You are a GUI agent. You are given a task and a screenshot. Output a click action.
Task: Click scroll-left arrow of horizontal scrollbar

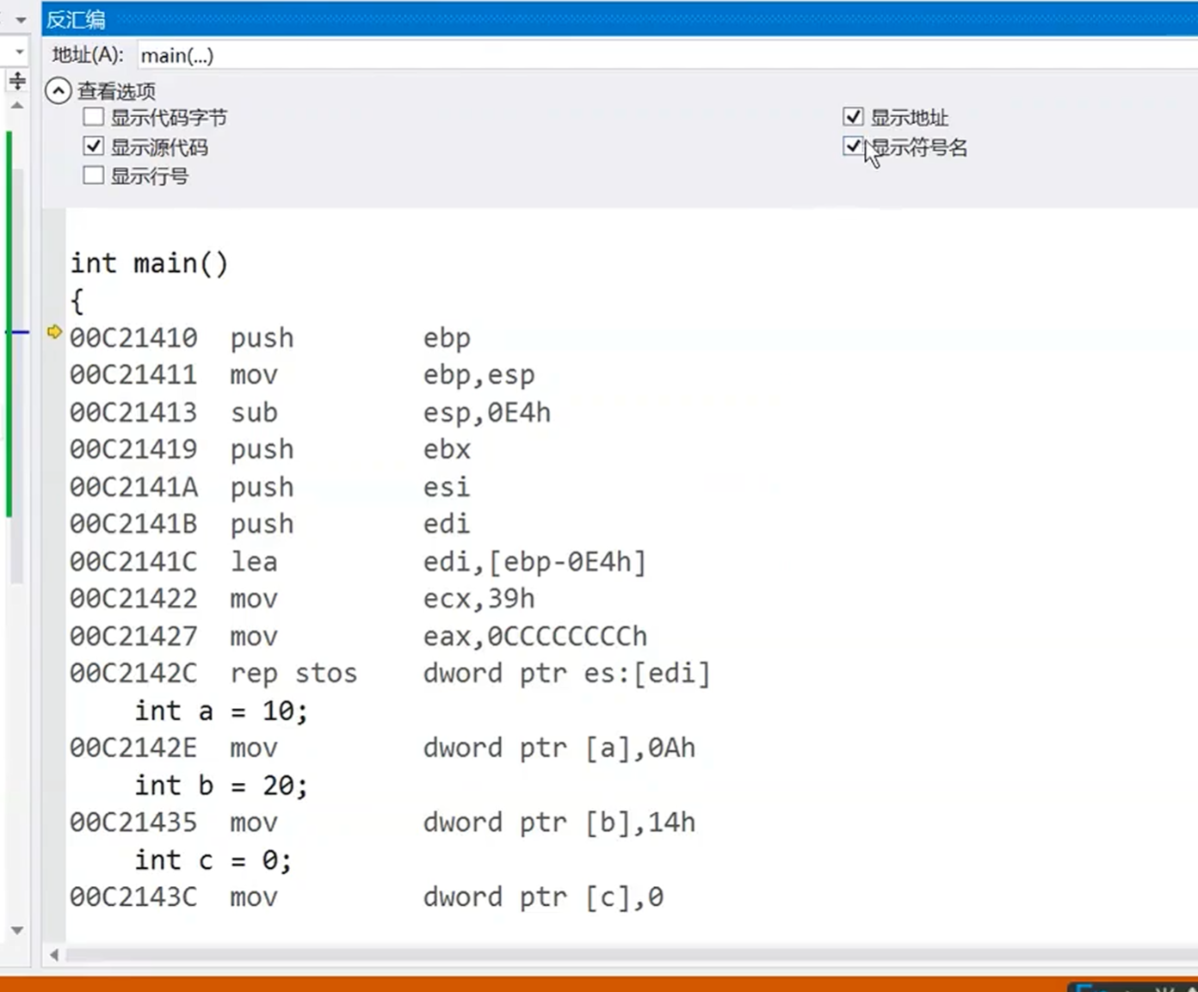pyautogui.click(x=54, y=954)
